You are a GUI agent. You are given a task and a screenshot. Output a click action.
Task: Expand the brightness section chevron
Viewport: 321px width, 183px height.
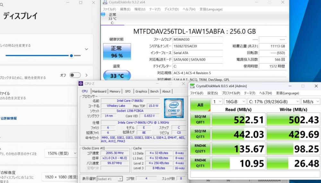(87, 49)
